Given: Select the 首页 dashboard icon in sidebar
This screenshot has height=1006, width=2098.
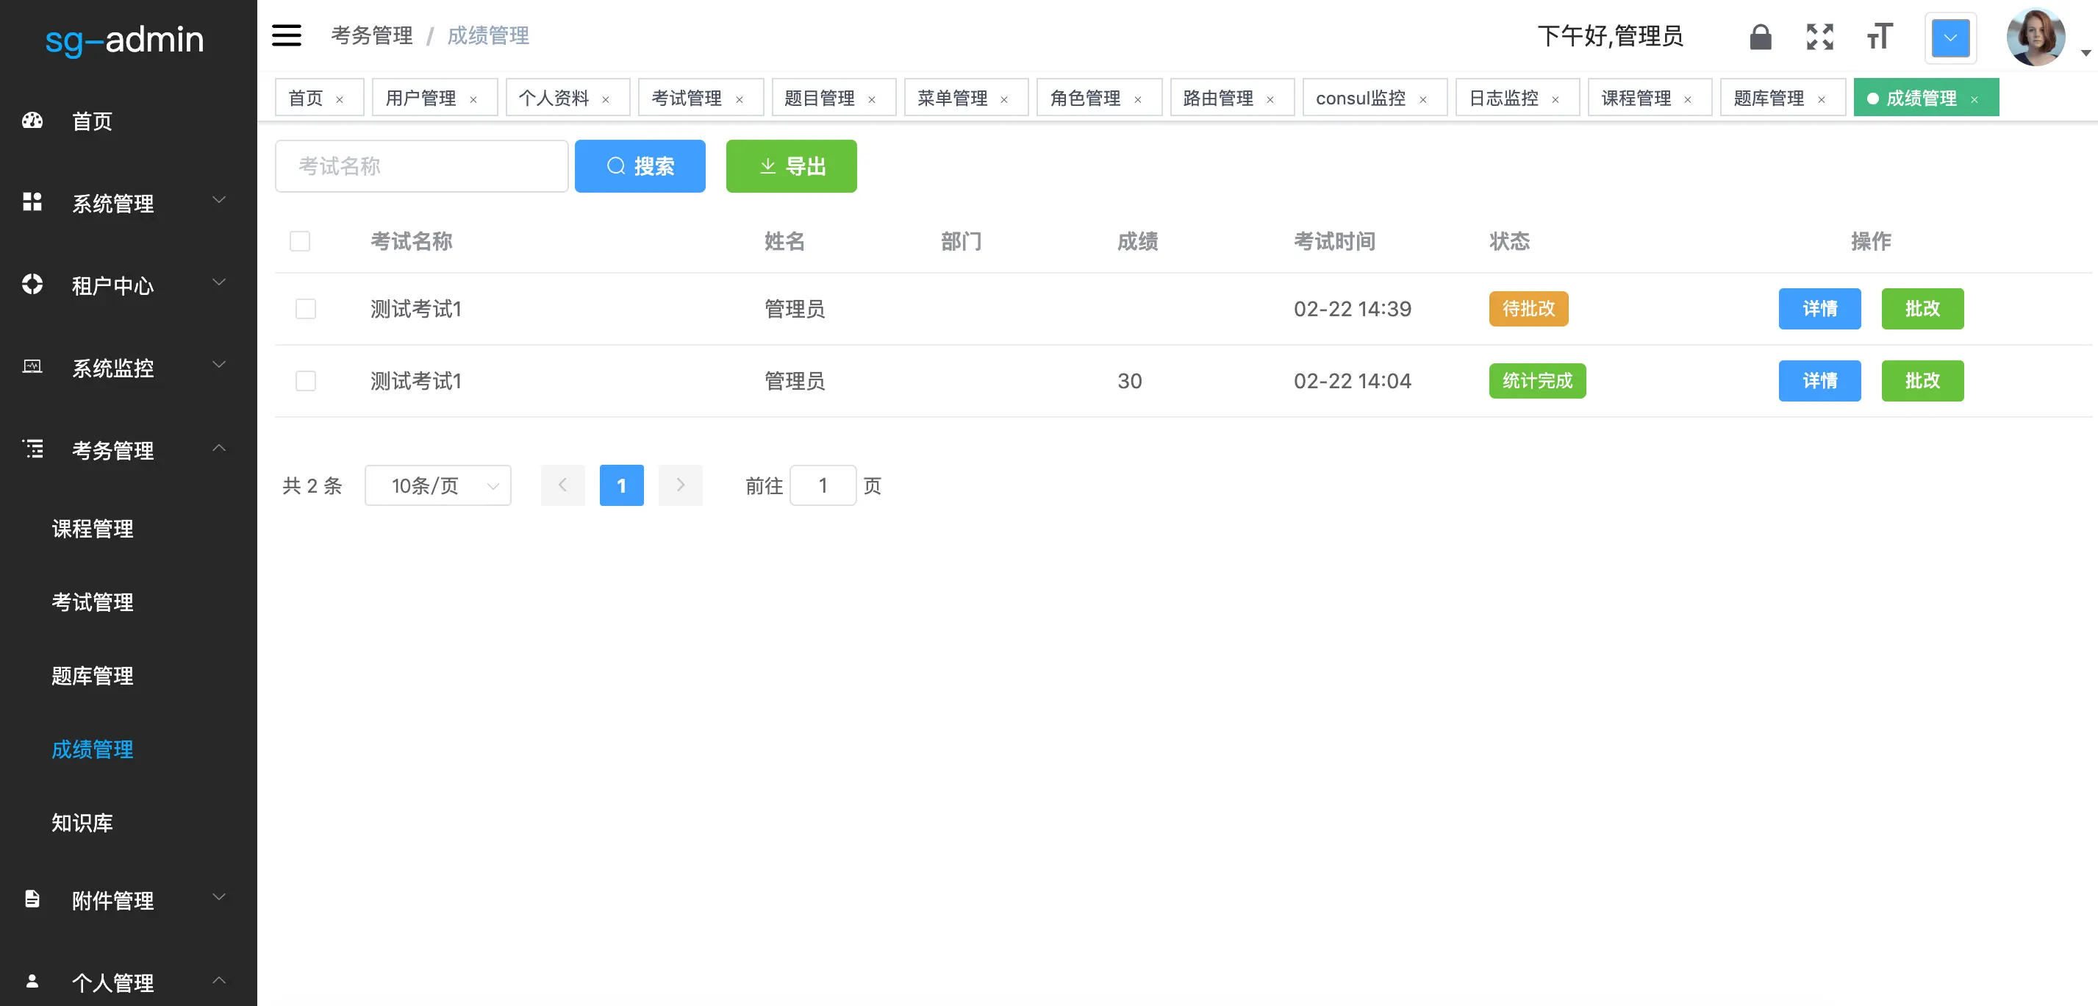Looking at the screenshot, I should 32,121.
